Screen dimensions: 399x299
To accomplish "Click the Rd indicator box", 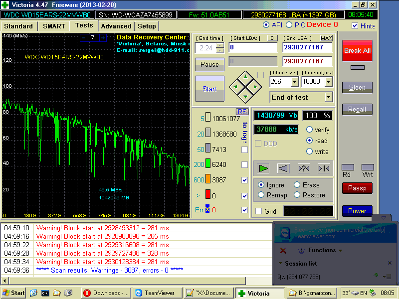I will [x=348, y=167].
